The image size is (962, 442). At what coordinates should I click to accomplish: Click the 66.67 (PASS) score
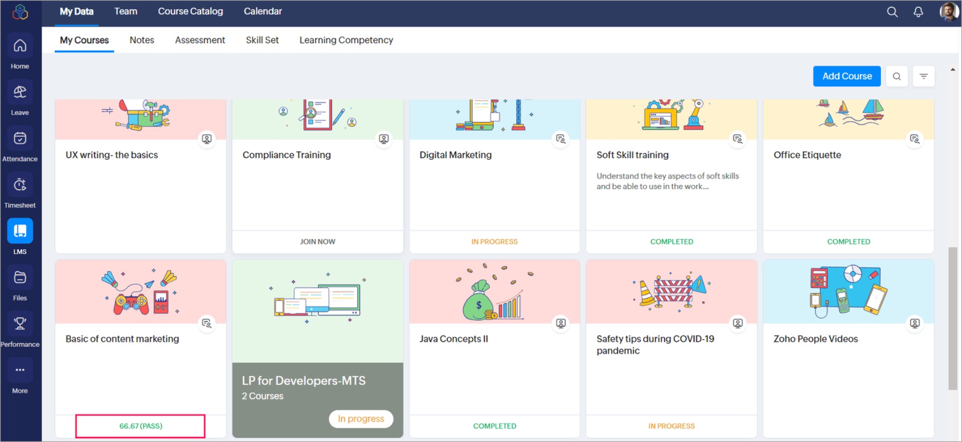pyautogui.click(x=141, y=426)
